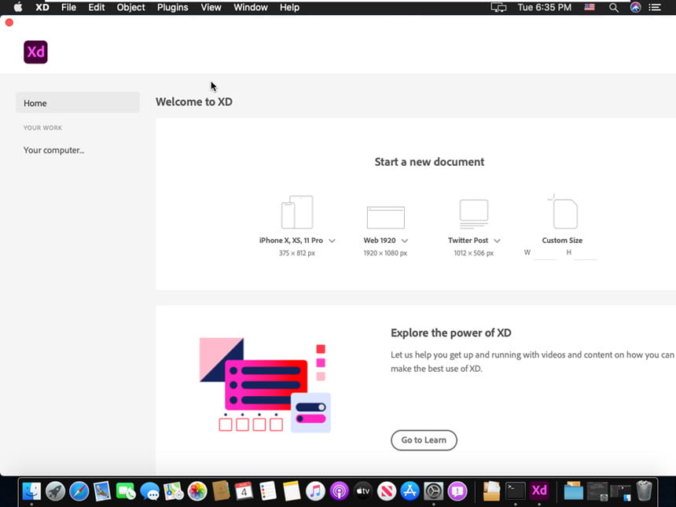Click the custom height H field
The width and height of the screenshot is (676, 507).
[x=586, y=253]
